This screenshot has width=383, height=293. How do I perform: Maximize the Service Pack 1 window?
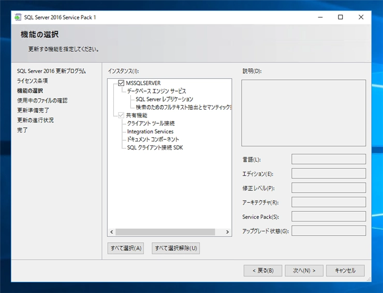point(340,17)
